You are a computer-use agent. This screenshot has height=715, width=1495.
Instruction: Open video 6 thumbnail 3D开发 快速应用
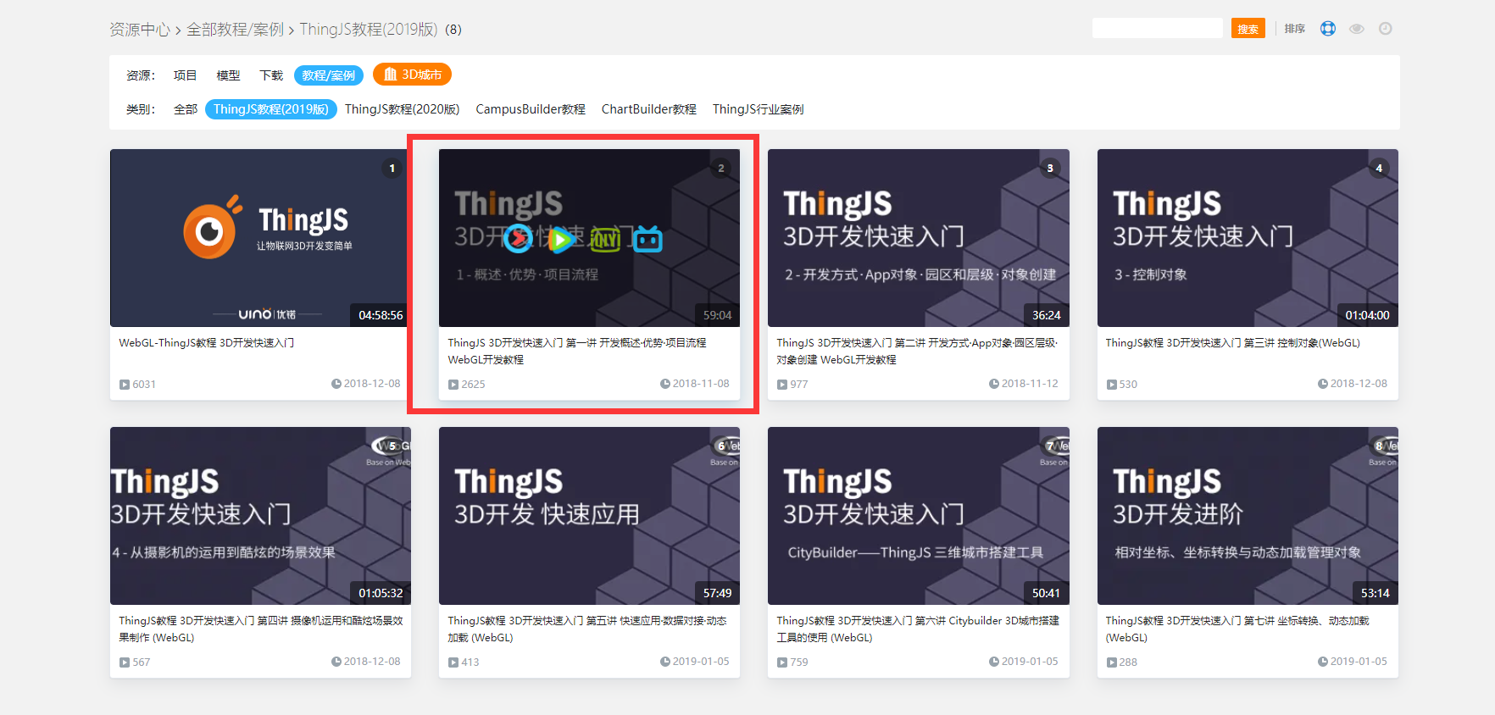click(589, 516)
